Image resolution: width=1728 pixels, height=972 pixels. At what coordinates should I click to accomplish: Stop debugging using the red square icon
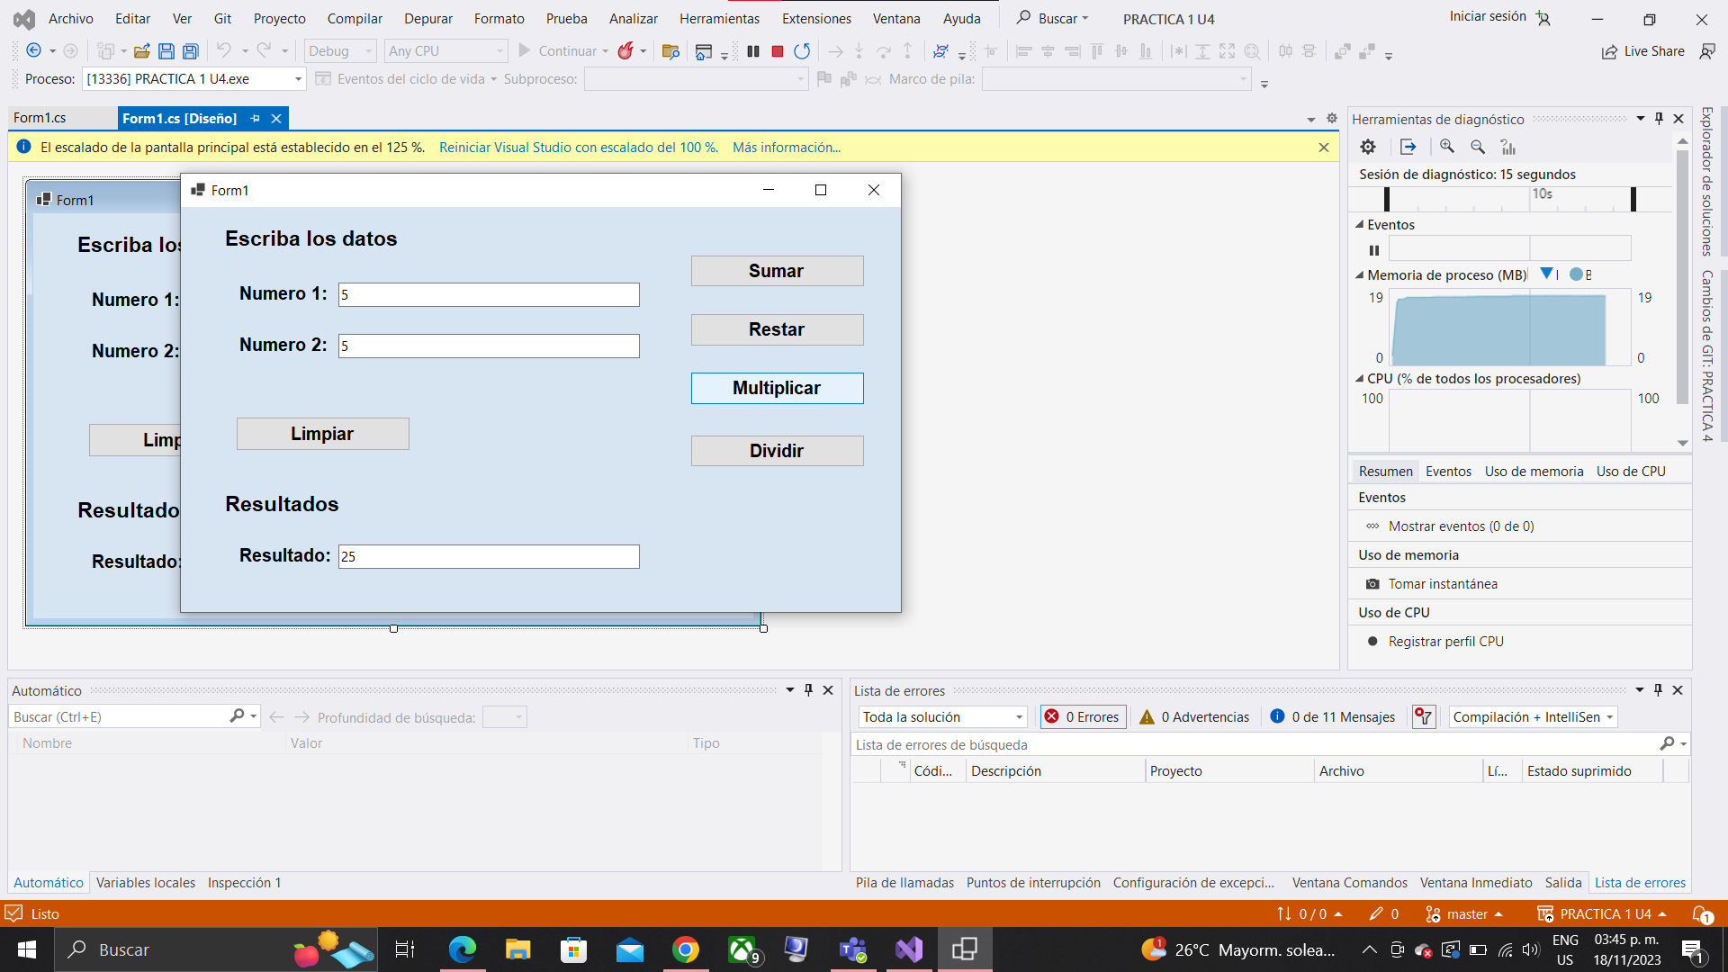[x=777, y=51]
